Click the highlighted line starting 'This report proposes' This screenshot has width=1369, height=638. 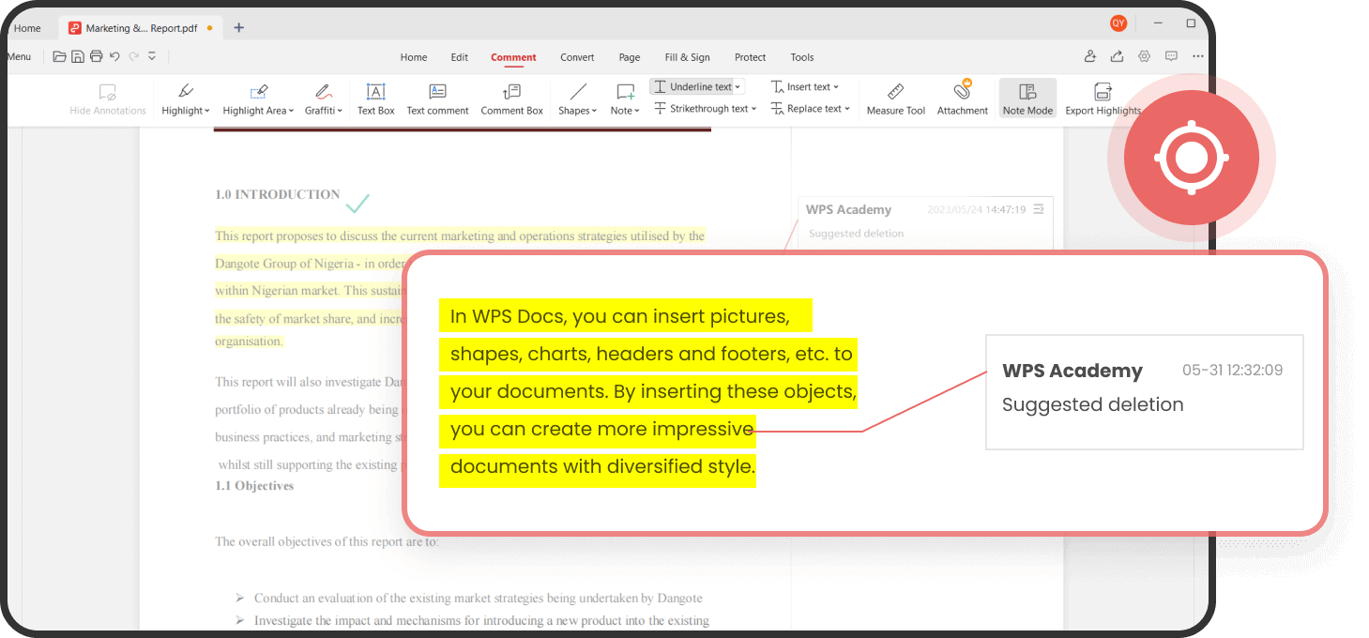(x=460, y=236)
